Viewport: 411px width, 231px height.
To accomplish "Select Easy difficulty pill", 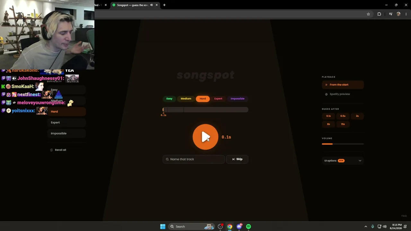I will pyautogui.click(x=169, y=99).
